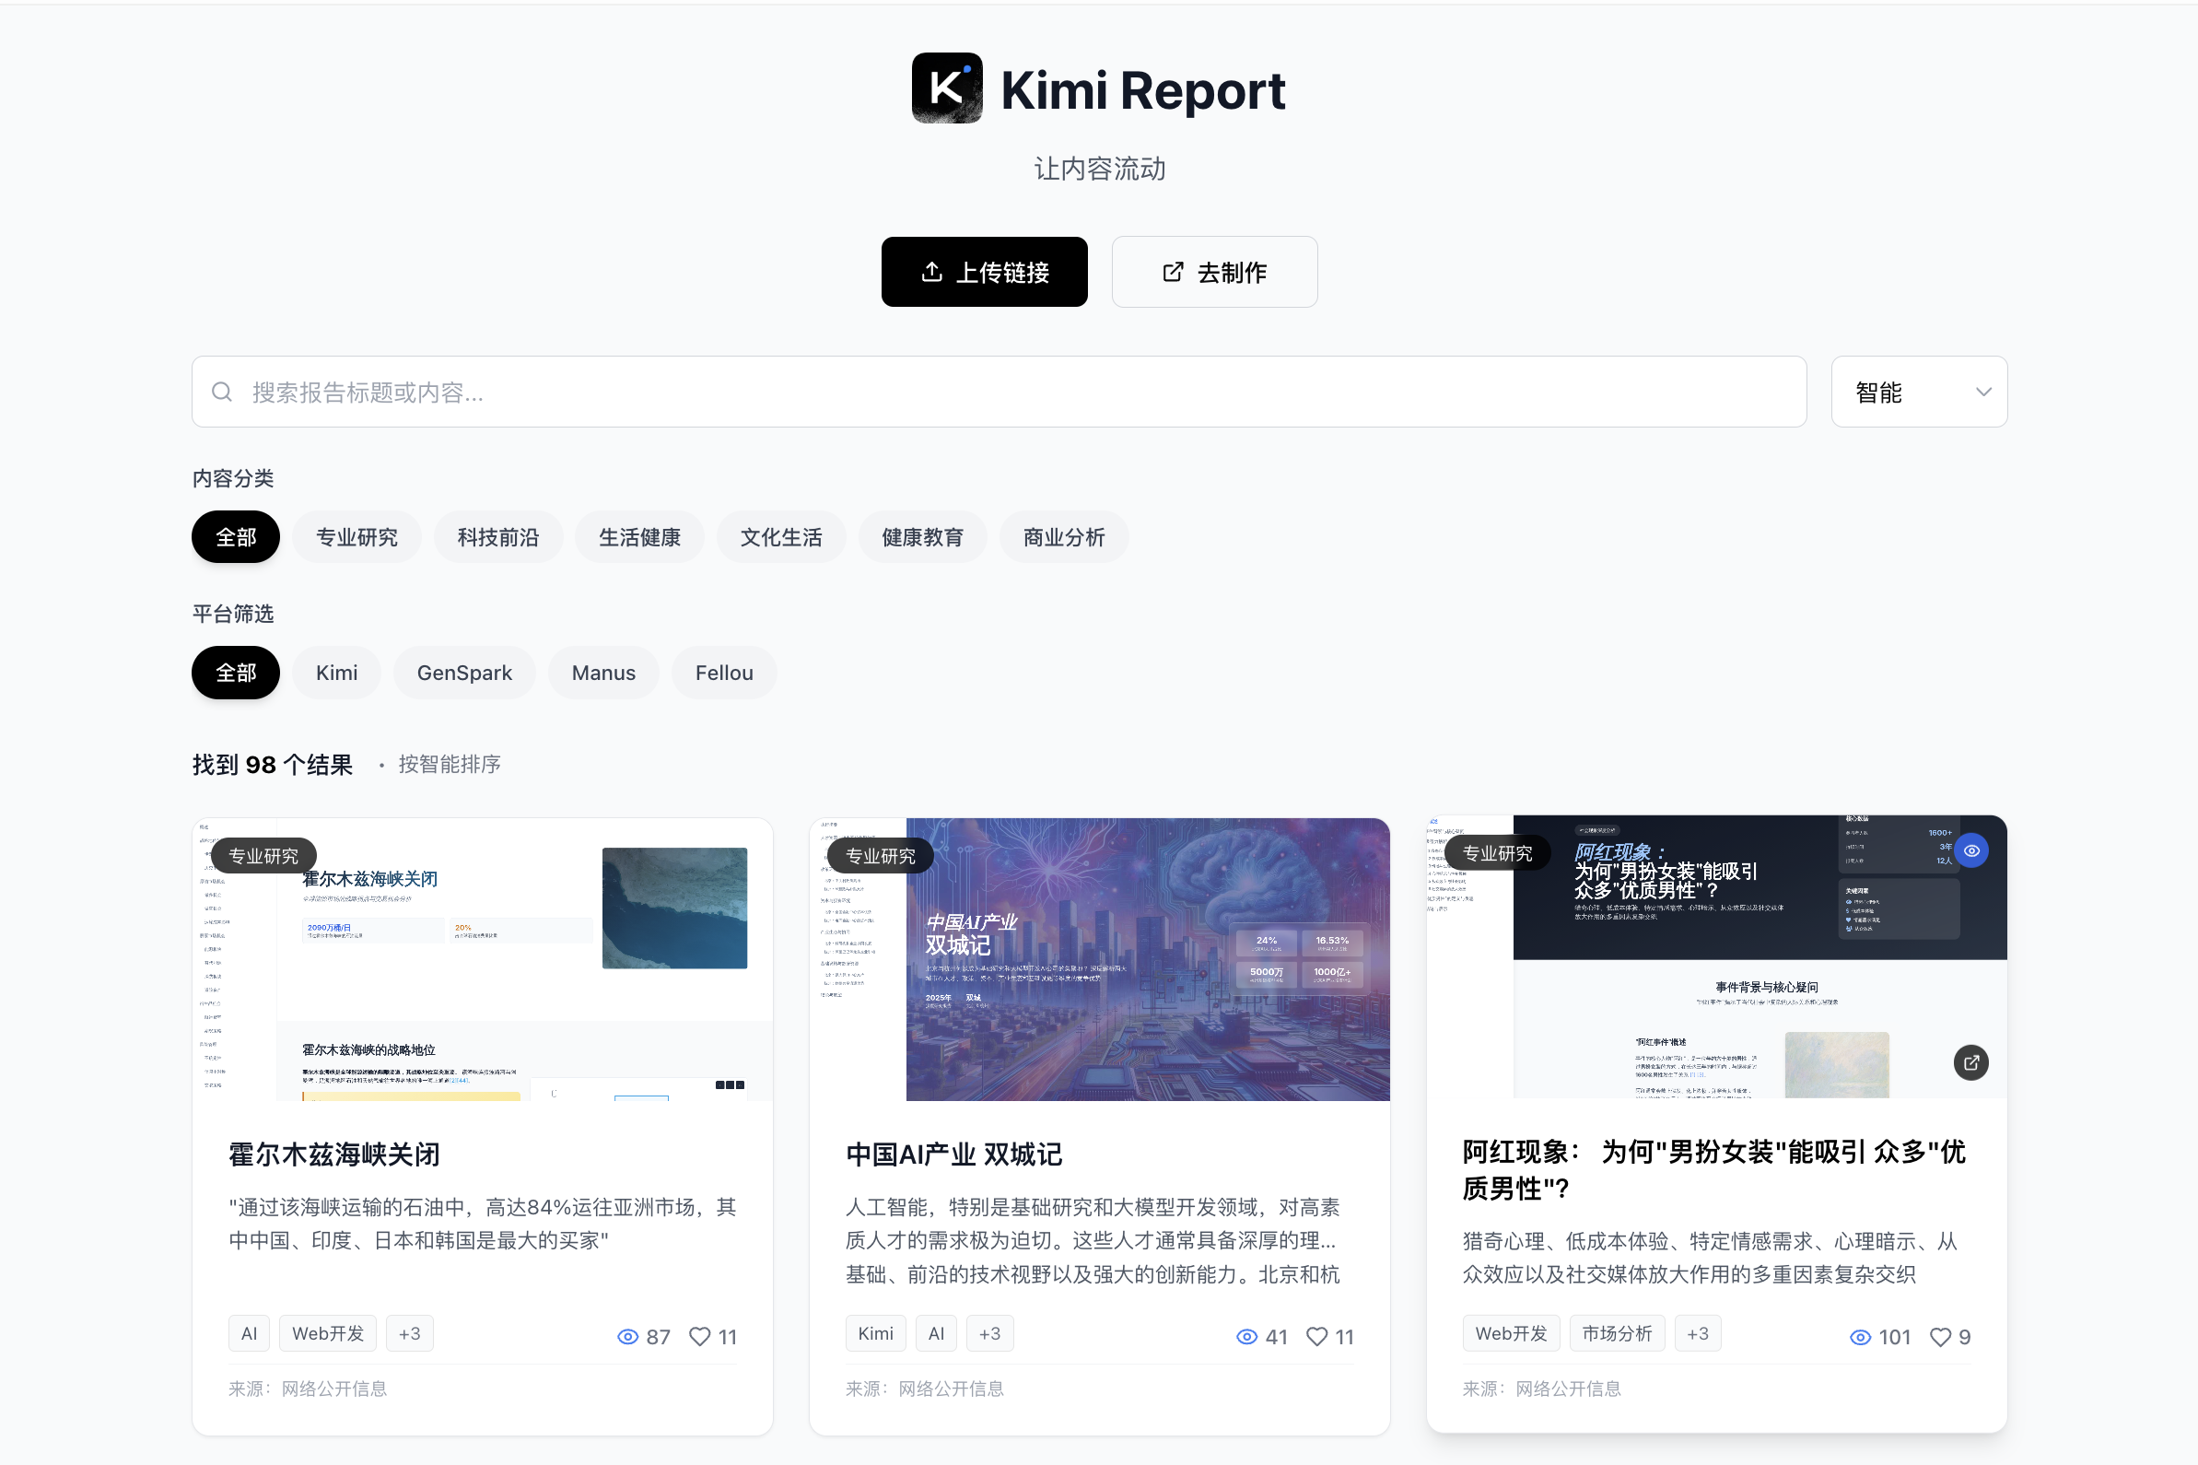Filter by 专业研究 category

(x=357, y=537)
